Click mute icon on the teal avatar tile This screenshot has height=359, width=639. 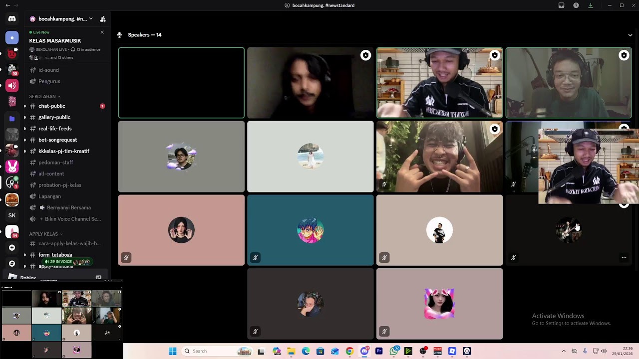[x=255, y=258]
